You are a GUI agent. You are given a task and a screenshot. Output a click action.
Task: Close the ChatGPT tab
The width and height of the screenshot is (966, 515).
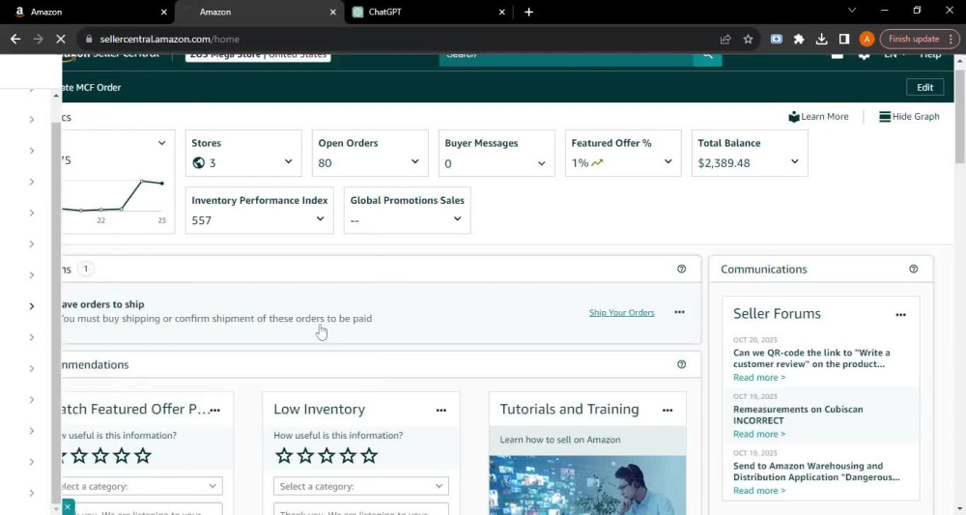[501, 12]
